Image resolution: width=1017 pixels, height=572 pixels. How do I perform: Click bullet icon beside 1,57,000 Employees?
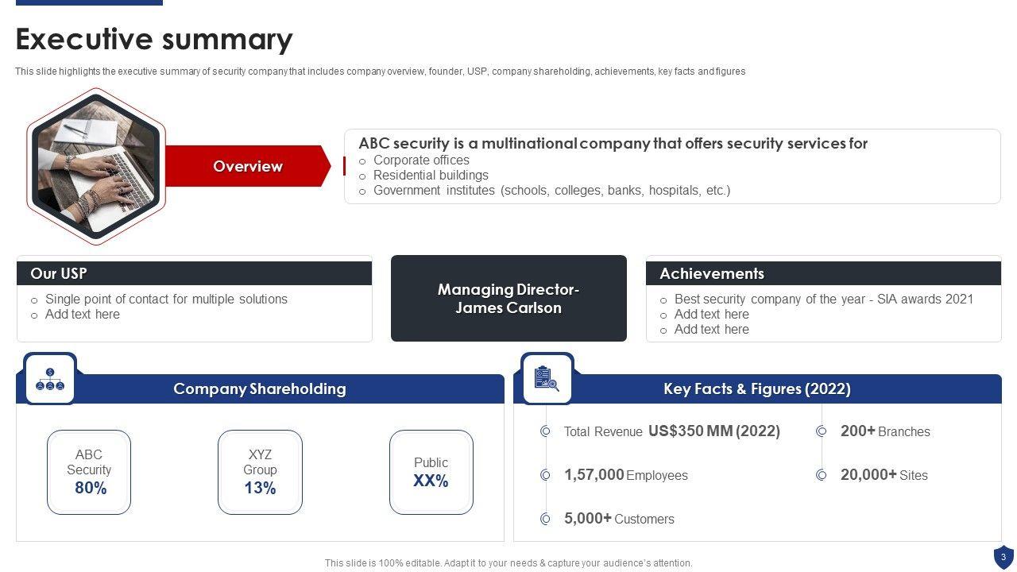(546, 475)
